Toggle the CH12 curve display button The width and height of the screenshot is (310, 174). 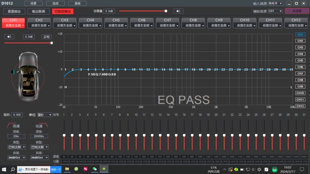300,106
